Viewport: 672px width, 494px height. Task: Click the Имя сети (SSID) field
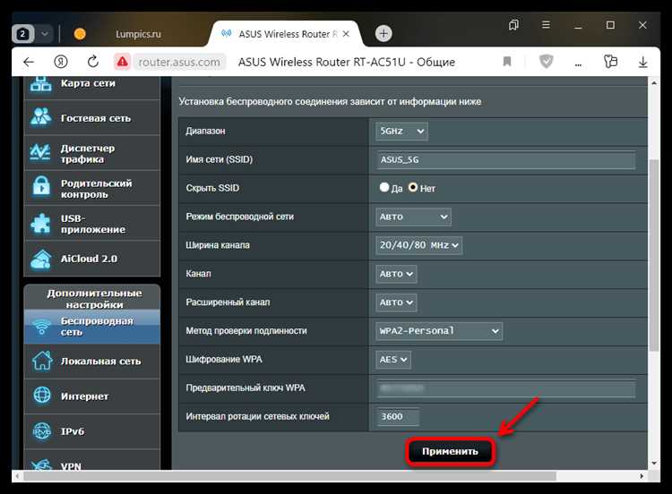point(506,159)
